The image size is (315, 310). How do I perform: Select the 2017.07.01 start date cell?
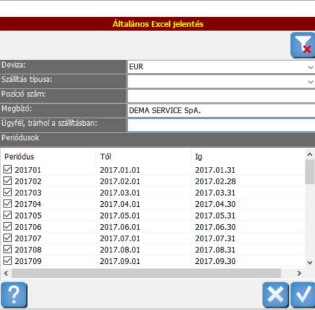point(120,238)
